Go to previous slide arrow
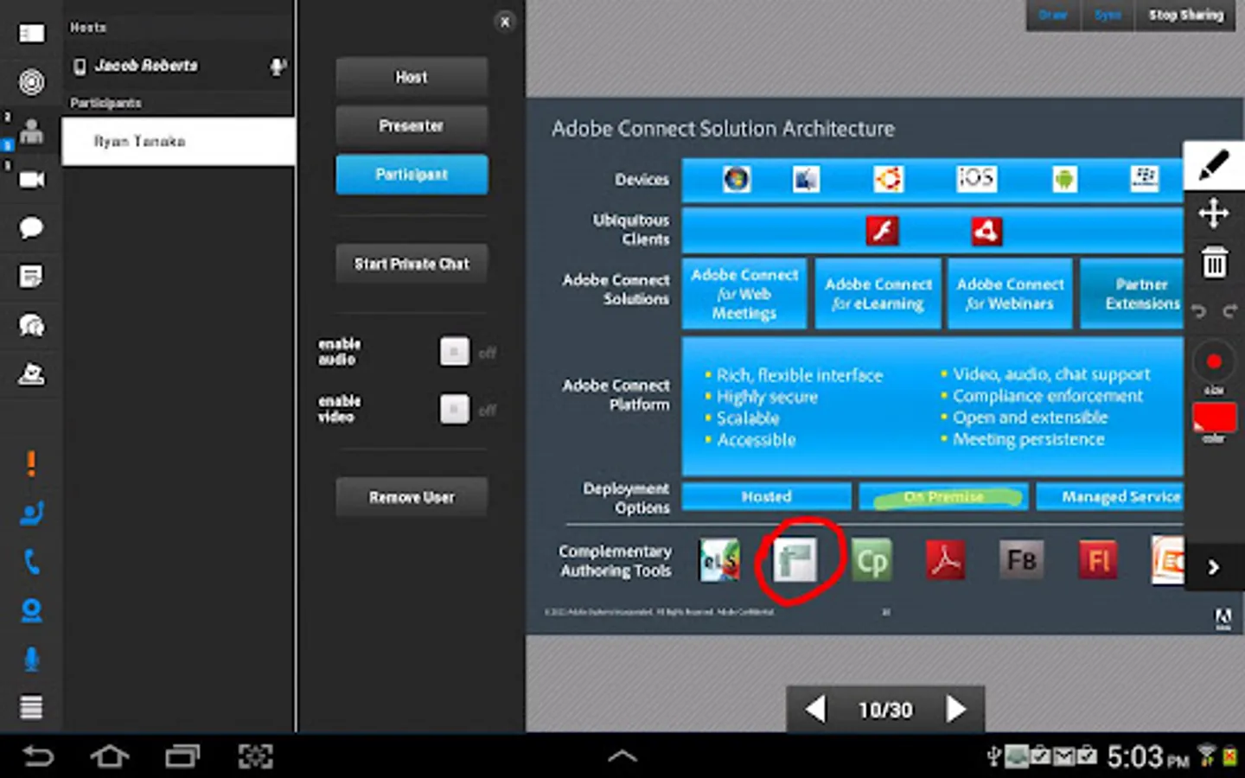1245x778 pixels. 814,709
